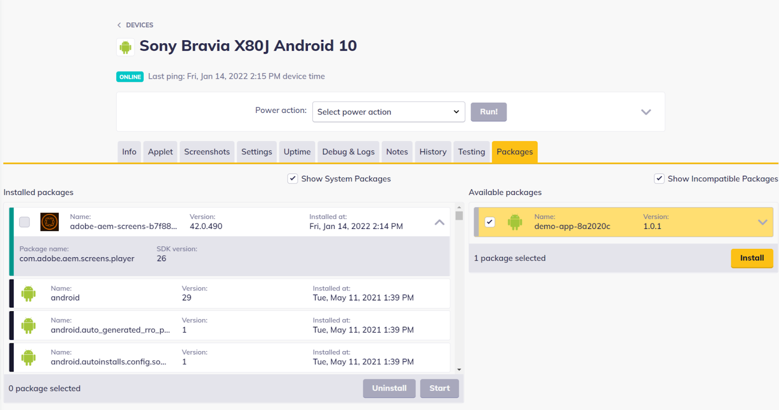
Task: Uncheck Show System Packages checkbox
Action: point(293,179)
